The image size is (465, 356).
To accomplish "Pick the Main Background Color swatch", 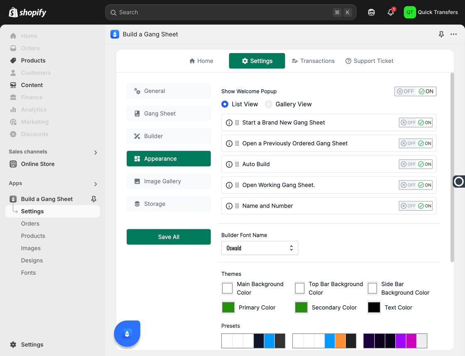I will tap(227, 288).
